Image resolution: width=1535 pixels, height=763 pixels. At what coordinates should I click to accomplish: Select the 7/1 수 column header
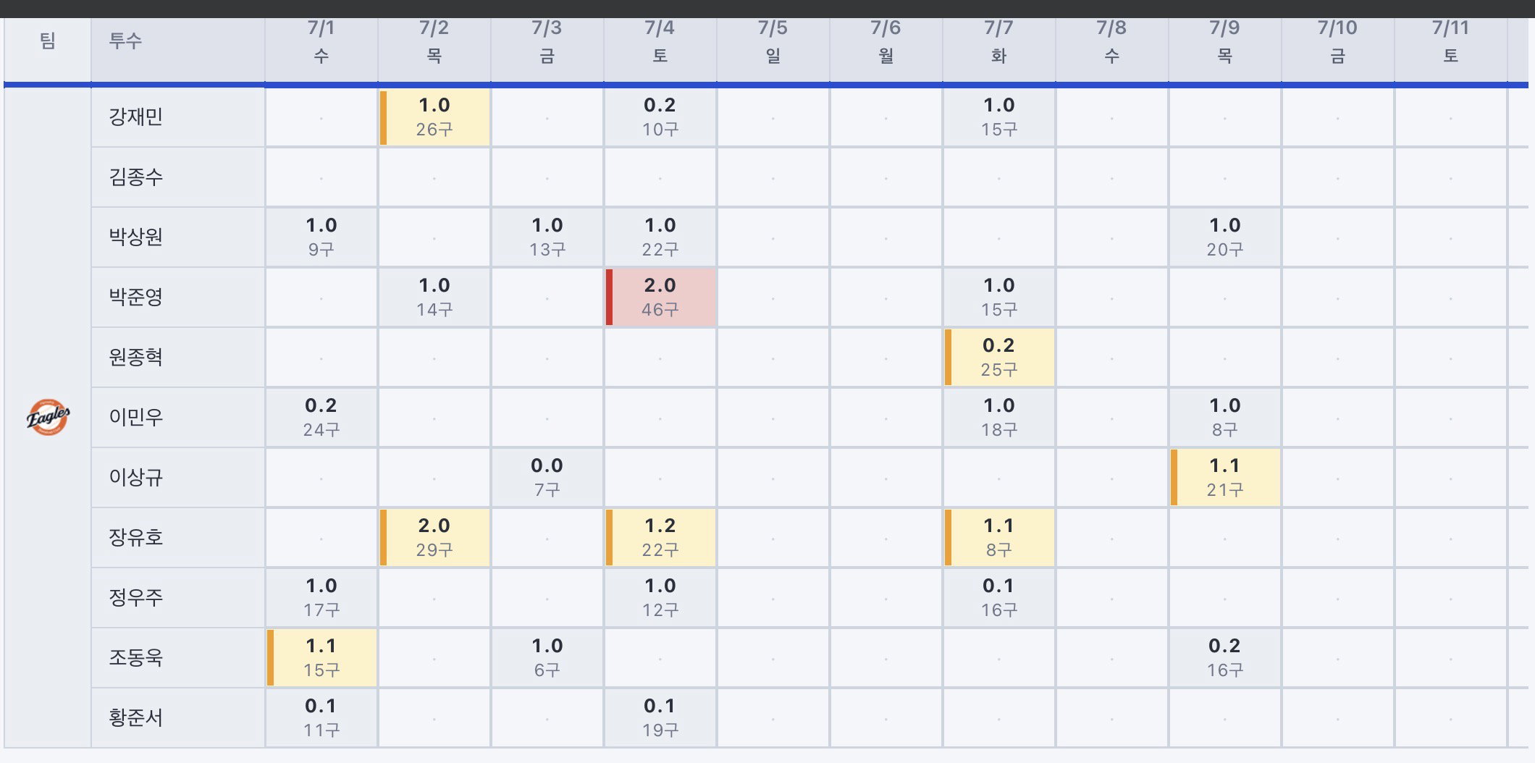[321, 42]
